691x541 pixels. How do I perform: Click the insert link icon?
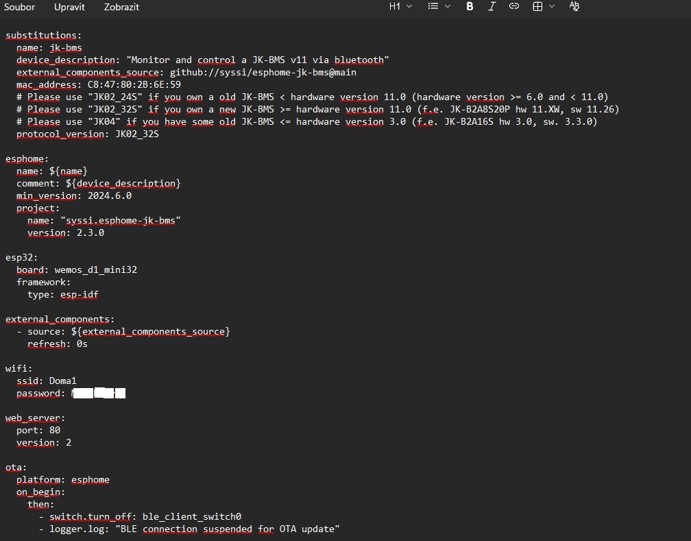click(513, 6)
